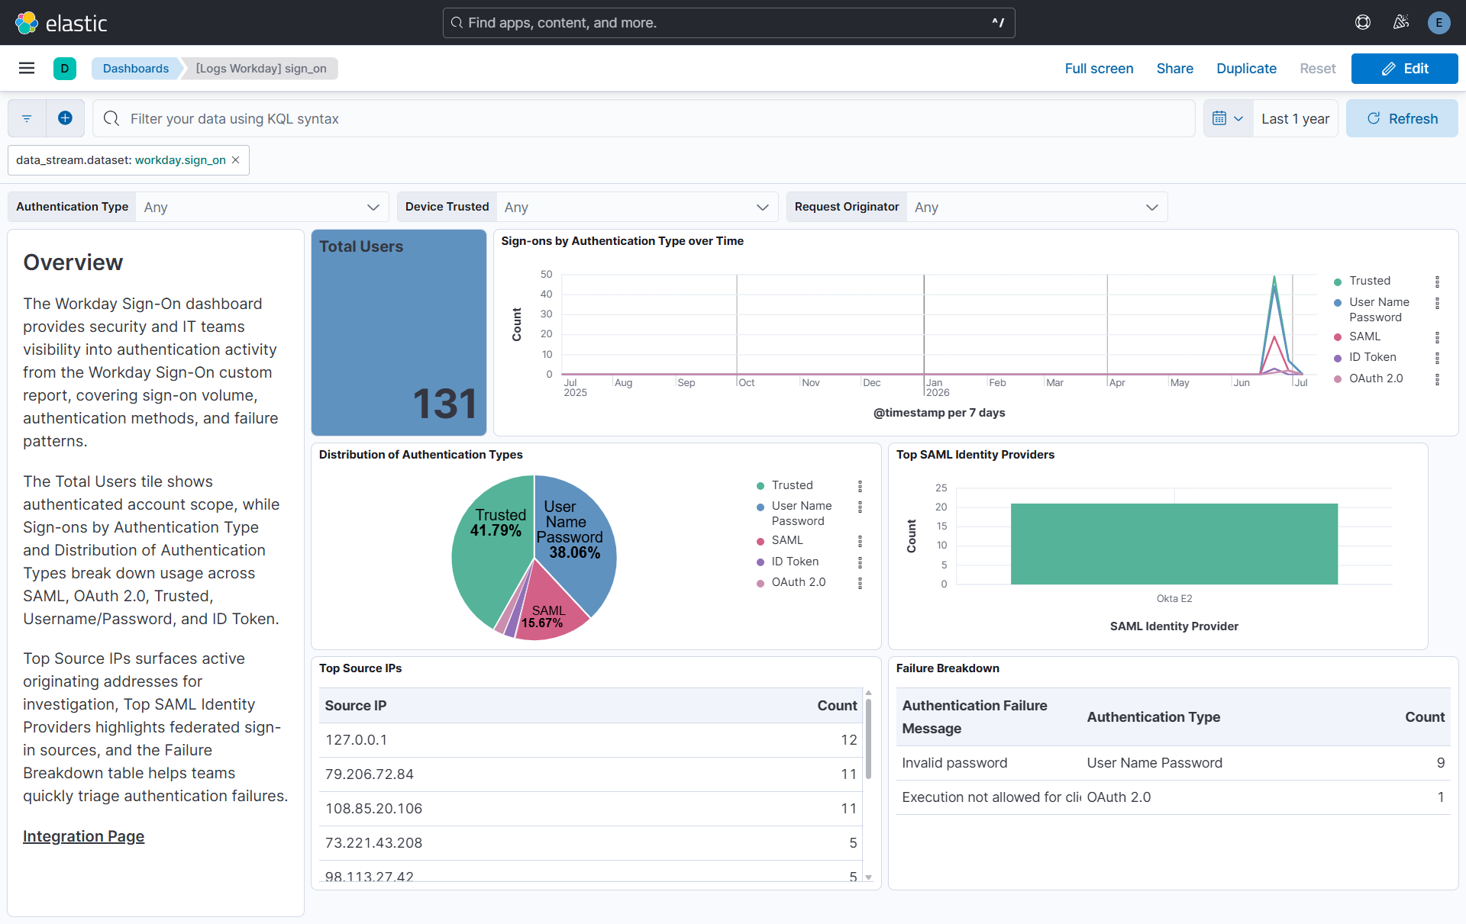Open legend options for SAML in pie chart
This screenshot has height=924, width=1466.
pyautogui.click(x=860, y=541)
